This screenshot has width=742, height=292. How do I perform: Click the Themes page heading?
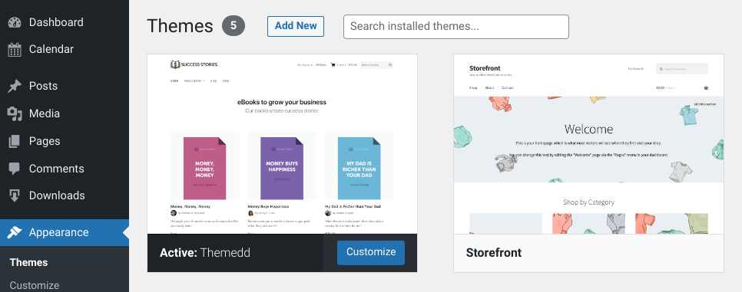[180, 26]
